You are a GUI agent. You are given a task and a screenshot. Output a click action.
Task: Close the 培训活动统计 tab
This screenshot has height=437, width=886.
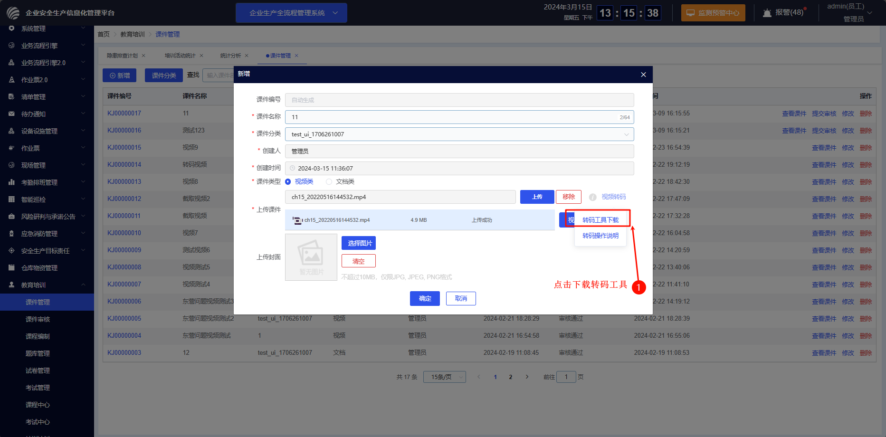pos(201,56)
